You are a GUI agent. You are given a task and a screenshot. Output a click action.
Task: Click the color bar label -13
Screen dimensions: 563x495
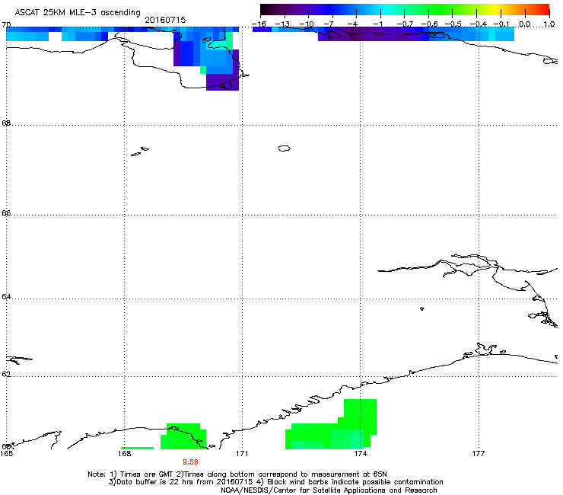click(282, 24)
